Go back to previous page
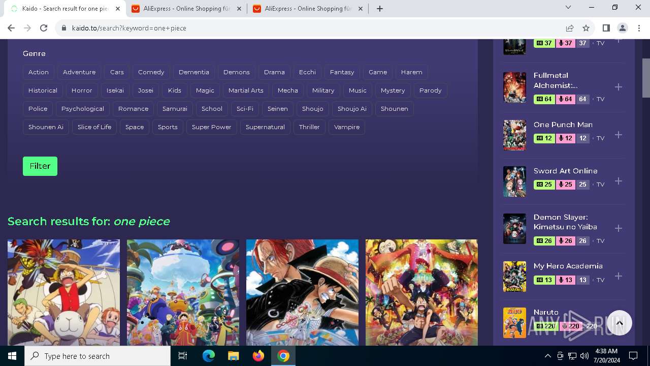 (x=11, y=28)
